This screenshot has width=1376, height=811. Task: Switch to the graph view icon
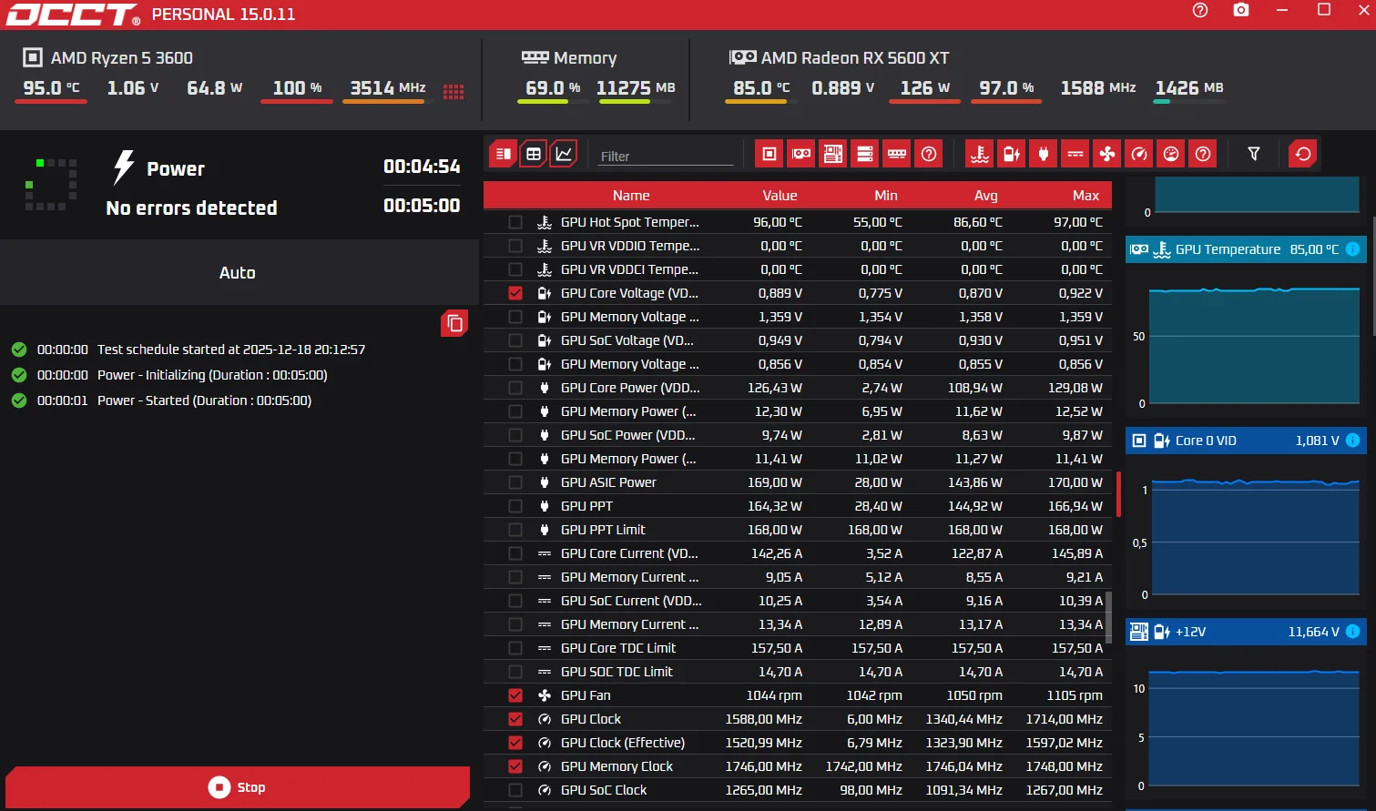[565, 154]
